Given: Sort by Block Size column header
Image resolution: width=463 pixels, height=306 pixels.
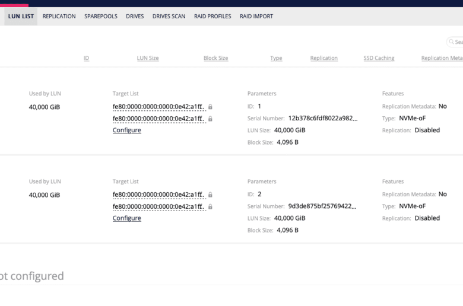Looking at the screenshot, I should (215, 58).
